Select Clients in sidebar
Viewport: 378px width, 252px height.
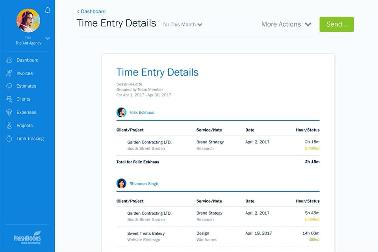tap(23, 99)
